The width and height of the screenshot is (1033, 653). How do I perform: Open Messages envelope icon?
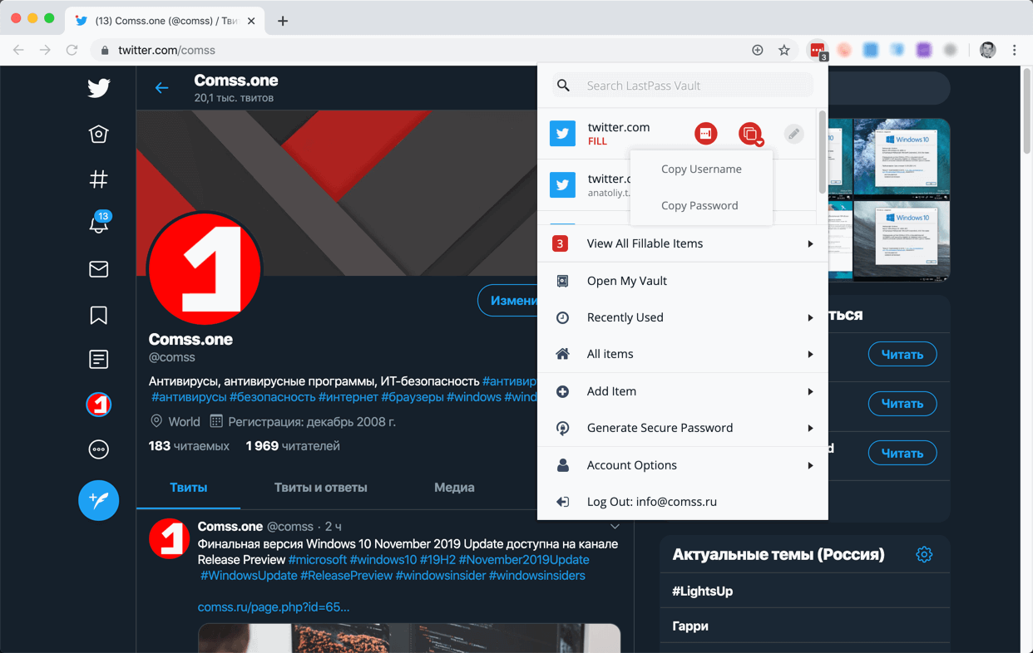click(x=99, y=269)
